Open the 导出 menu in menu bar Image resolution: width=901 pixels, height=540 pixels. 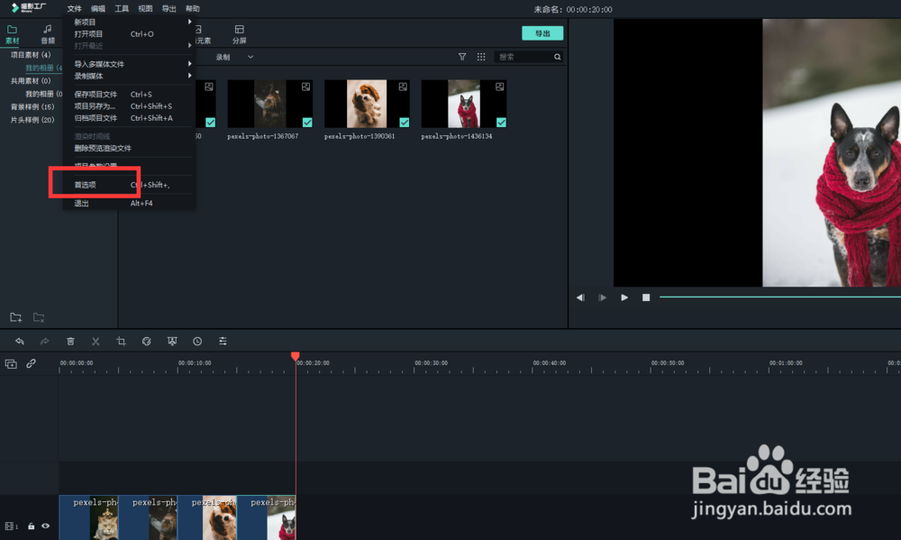tap(169, 9)
